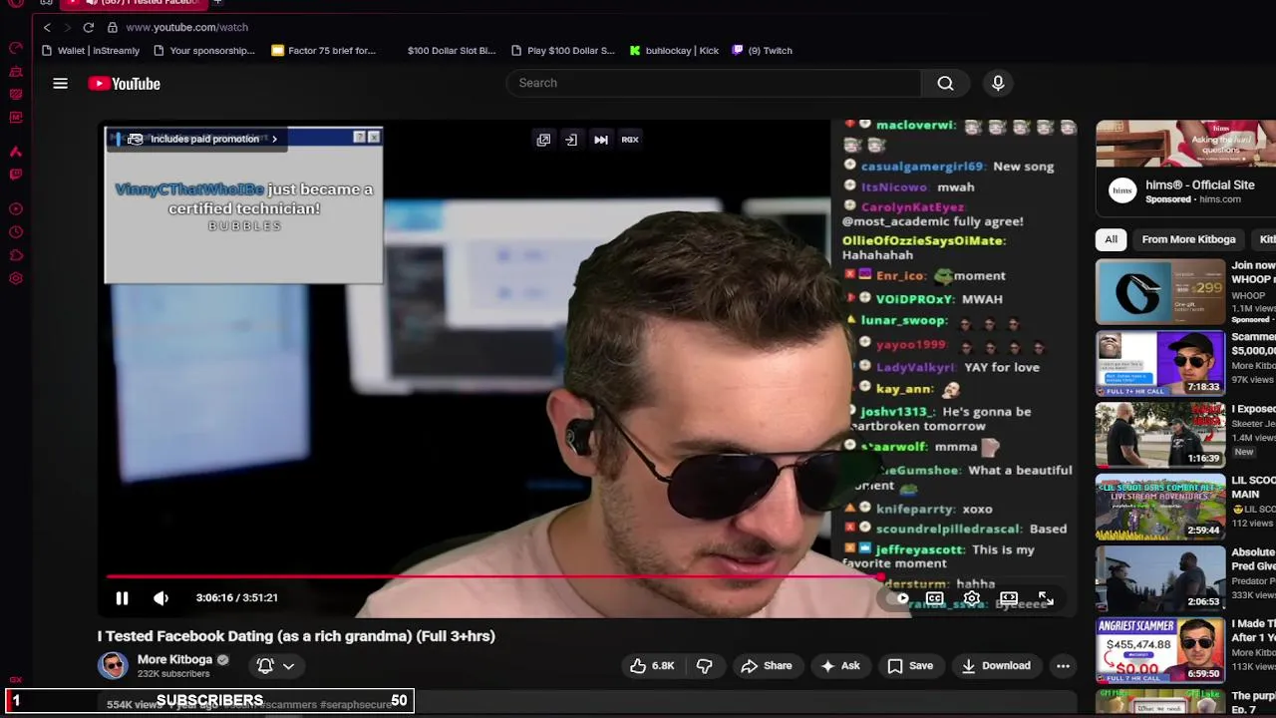Viewport: 1276px width, 718px height.
Task: Open the Your sponsorship bookmark
Action: pos(204,51)
